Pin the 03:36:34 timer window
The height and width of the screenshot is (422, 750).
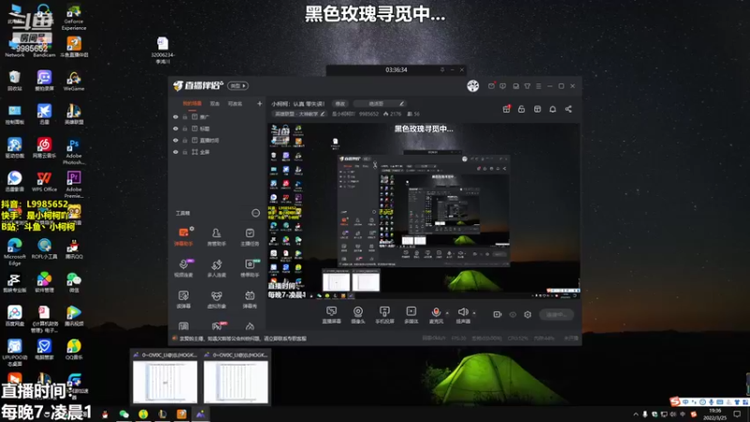coord(442,69)
